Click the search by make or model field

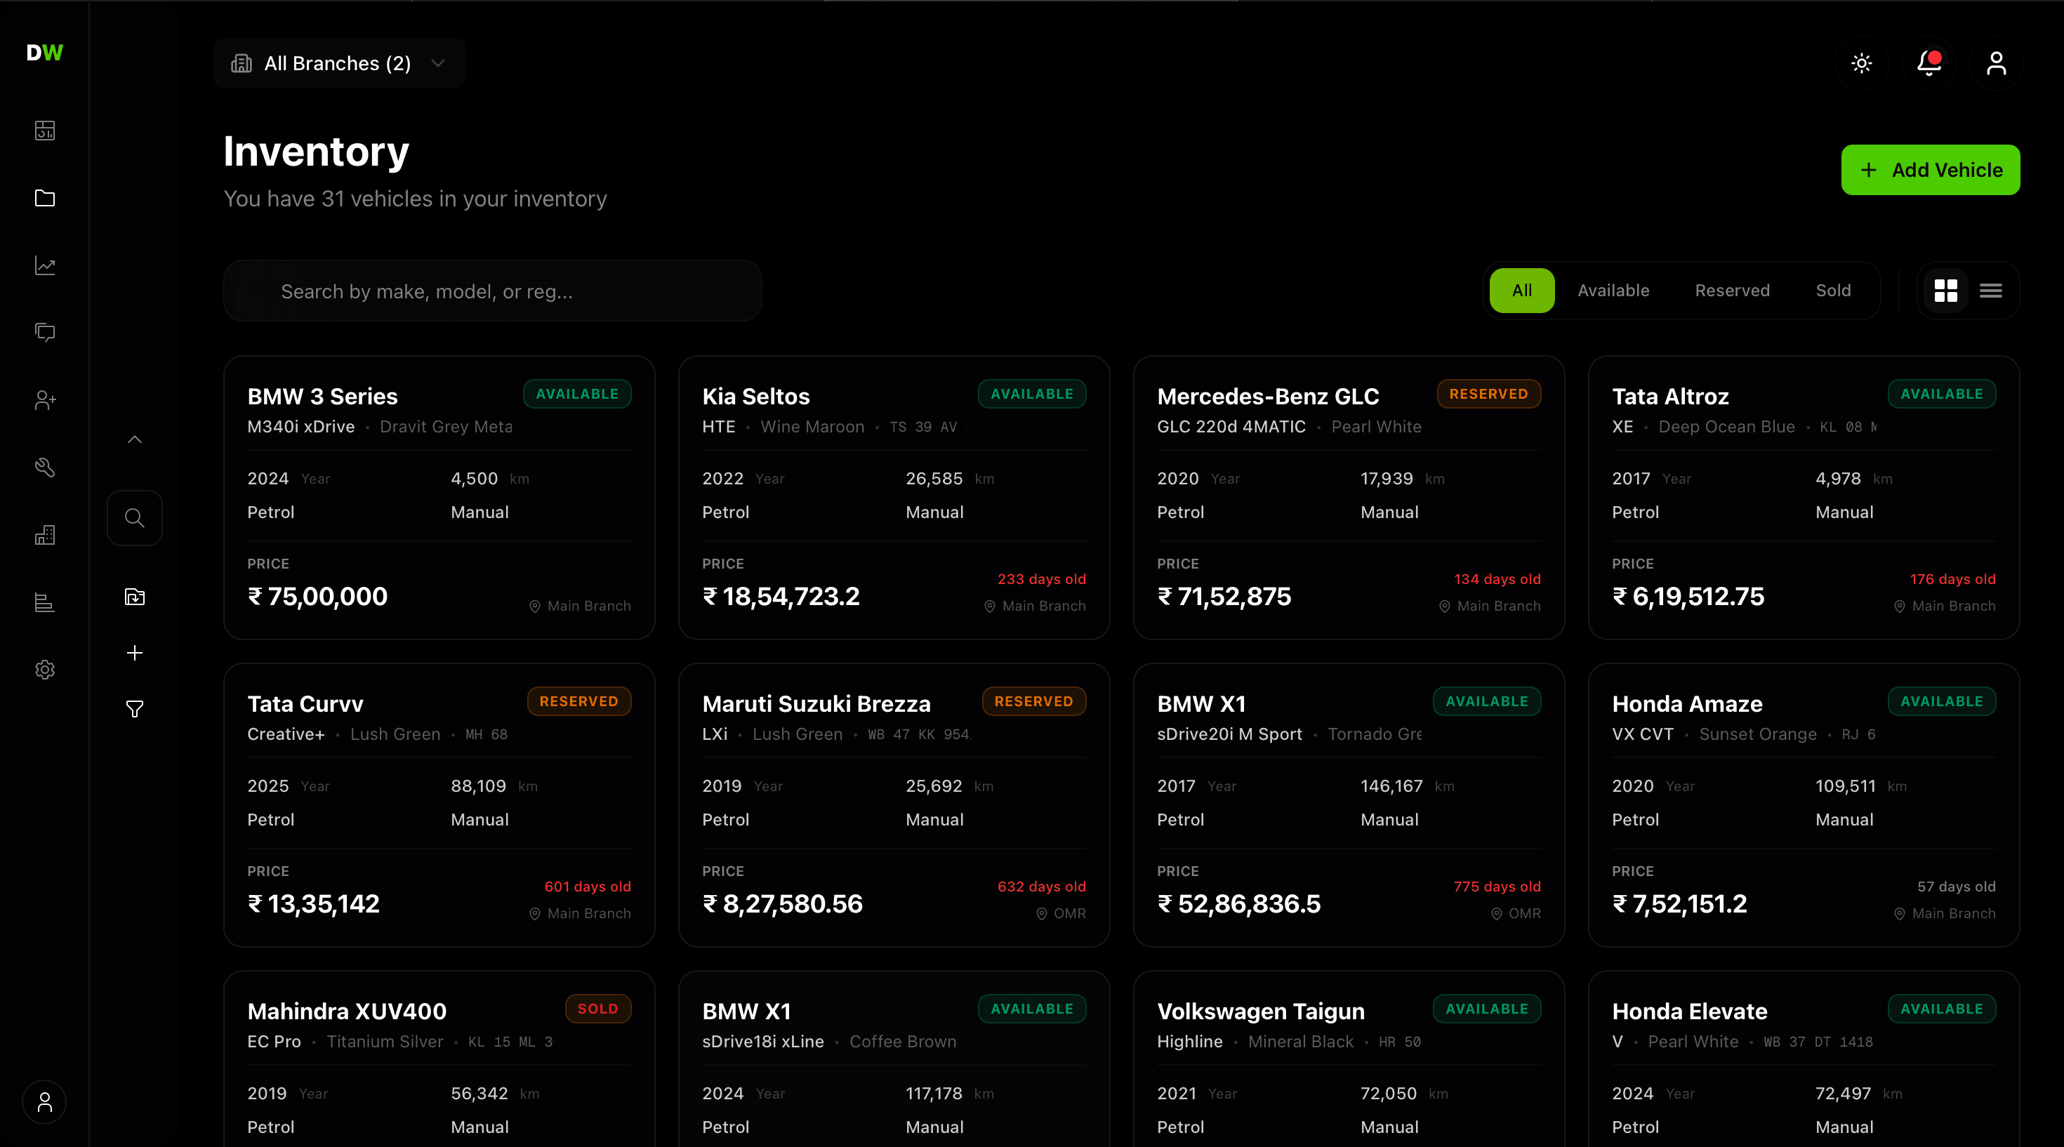coord(492,291)
